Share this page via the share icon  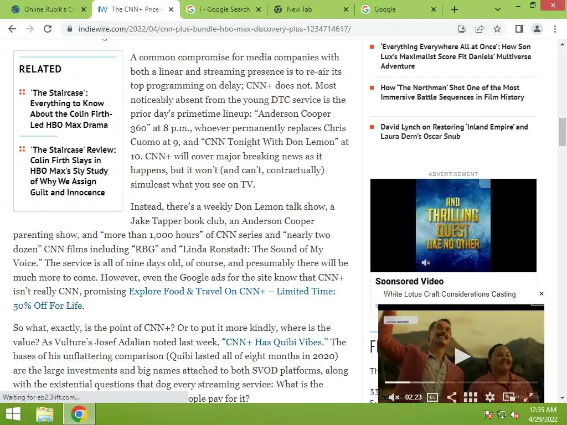pyautogui.click(x=480, y=29)
